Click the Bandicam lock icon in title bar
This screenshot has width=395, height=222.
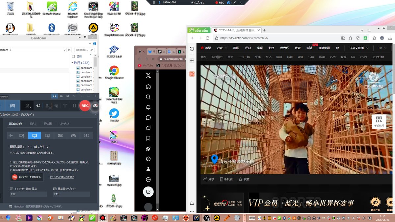click(x=55, y=96)
